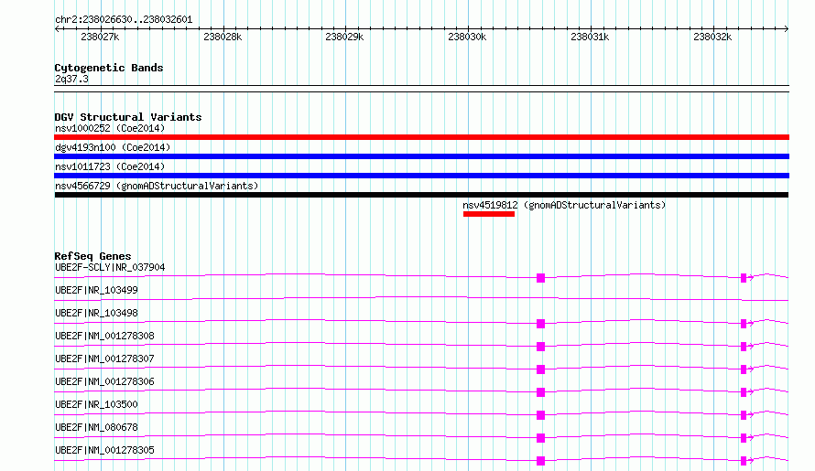Click first exon box of UBE2F|NM_080678
Screen dimensions: 815x471
[x=540, y=438]
